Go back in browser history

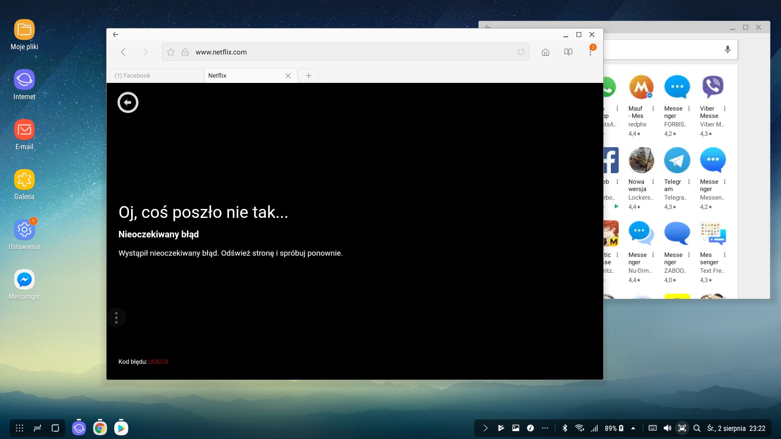coord(123,52)
